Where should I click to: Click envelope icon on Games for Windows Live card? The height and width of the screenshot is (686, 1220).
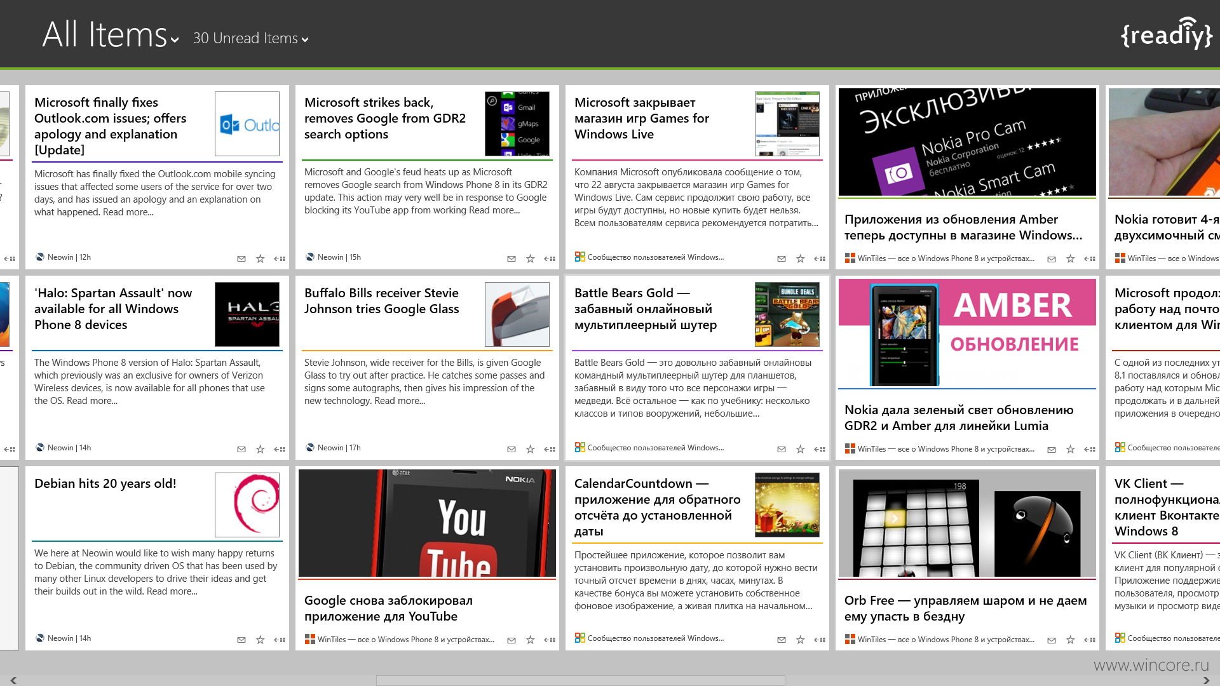(782, 259)
